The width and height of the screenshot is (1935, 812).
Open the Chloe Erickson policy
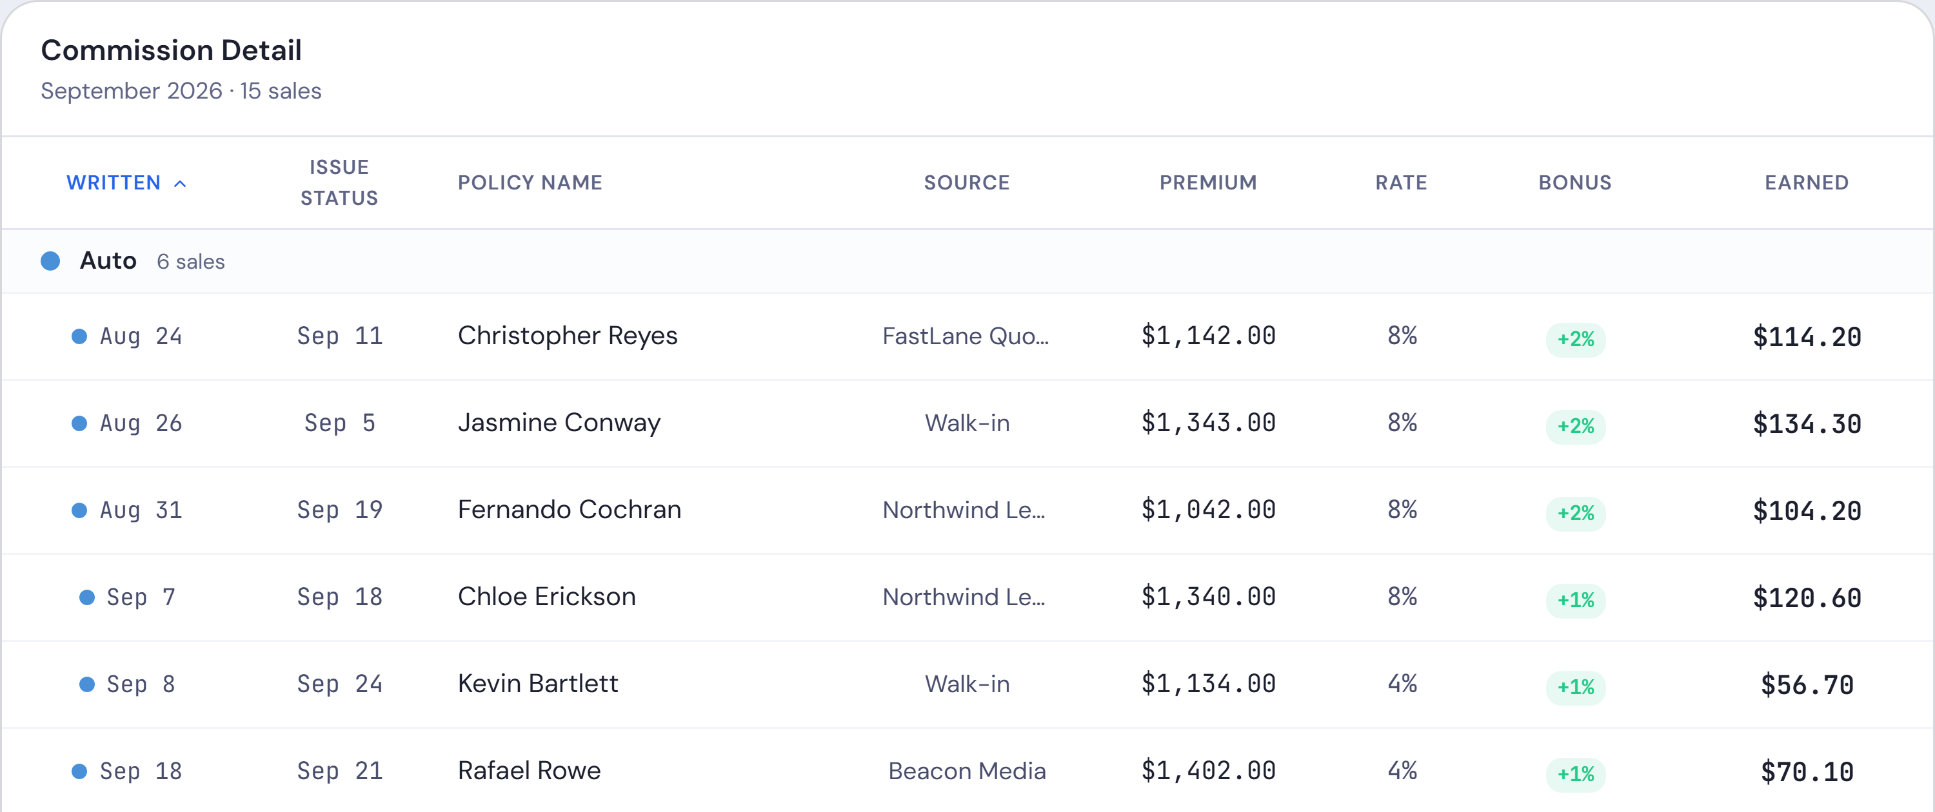click(546, 597)
